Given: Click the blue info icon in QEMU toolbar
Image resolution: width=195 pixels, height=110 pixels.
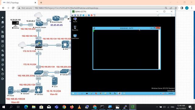Looking at the screenshot, I should (x=89, y=15).
